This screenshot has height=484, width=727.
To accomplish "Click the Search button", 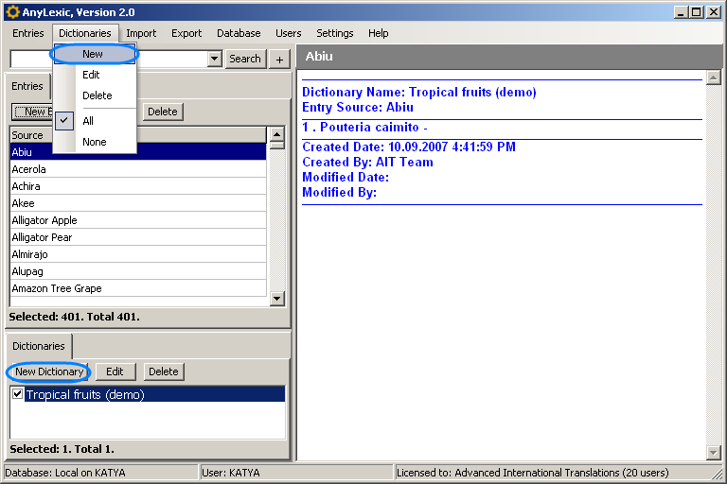I will coord(245,59).
